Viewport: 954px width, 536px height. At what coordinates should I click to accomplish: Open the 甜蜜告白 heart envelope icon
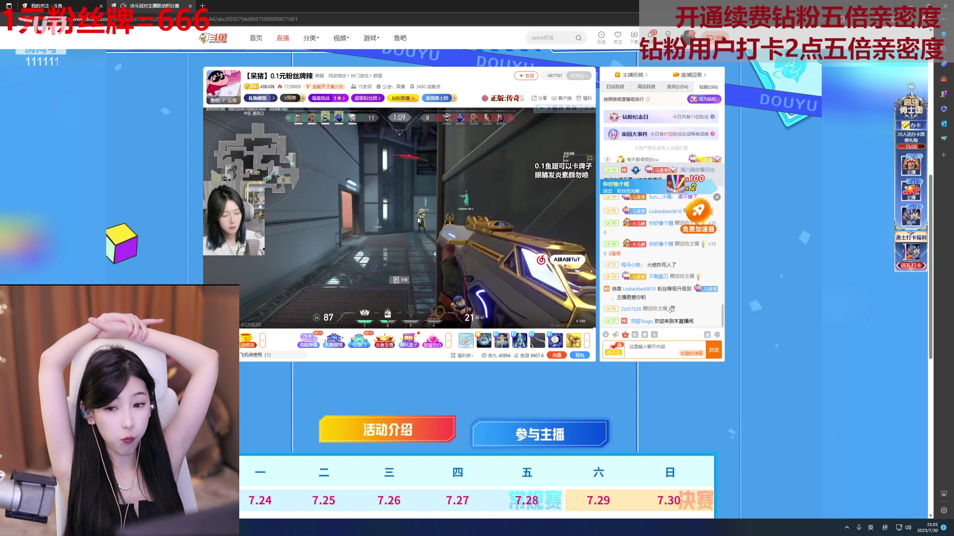[432, 340]
